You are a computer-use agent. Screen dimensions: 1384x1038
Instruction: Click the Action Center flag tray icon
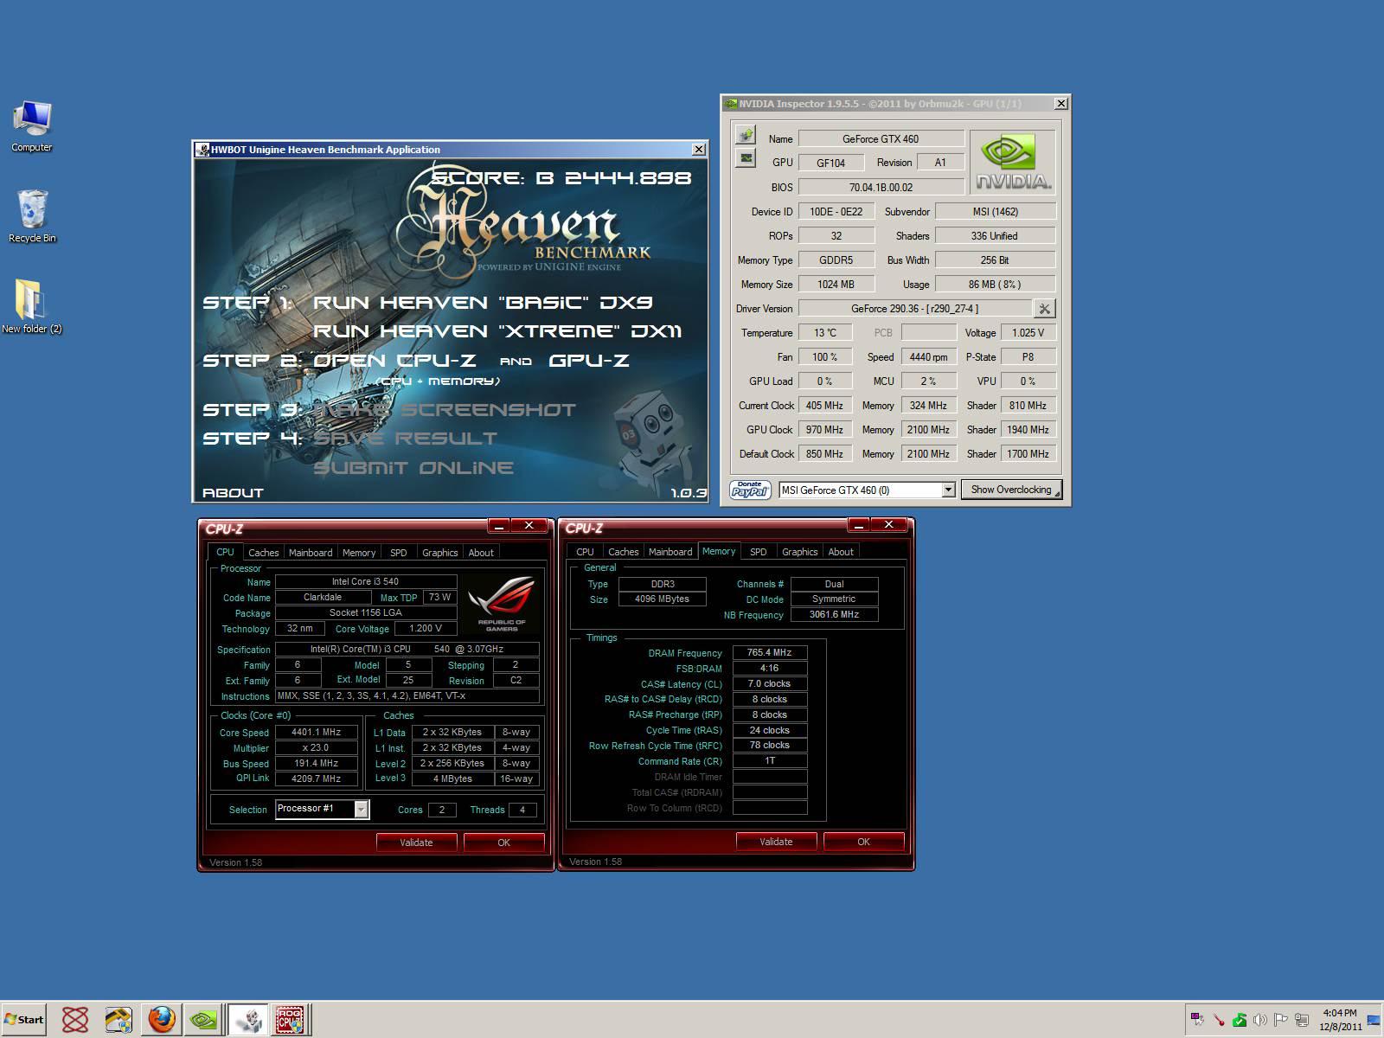pos(1281,1020)
